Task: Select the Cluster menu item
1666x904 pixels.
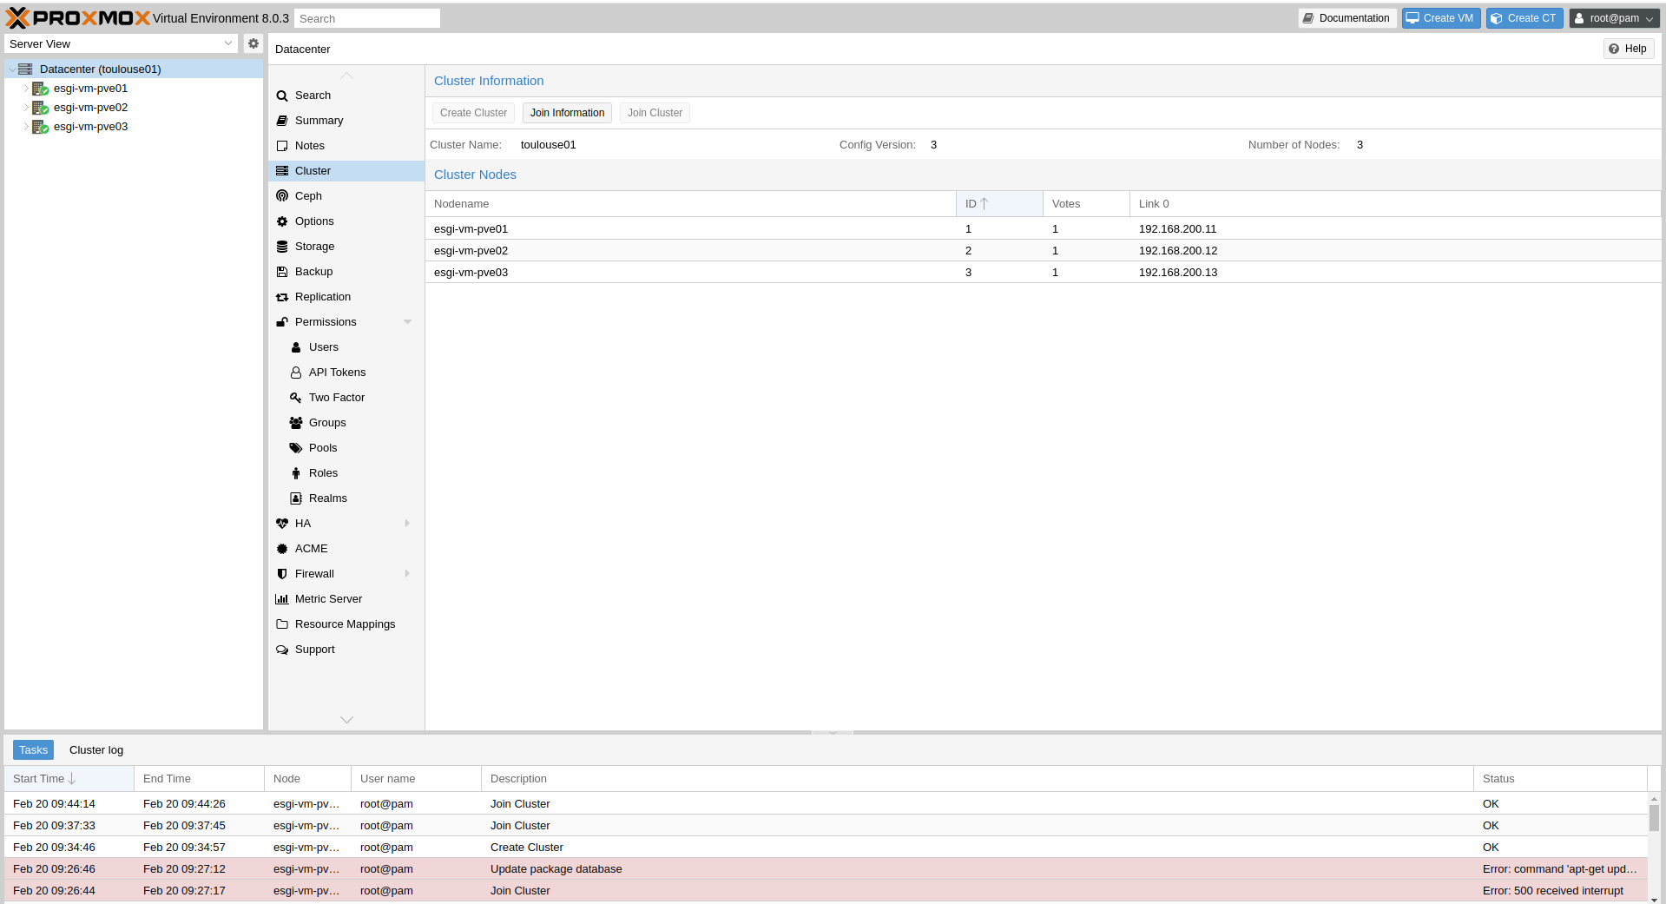Action: click(x=346, y=171)
